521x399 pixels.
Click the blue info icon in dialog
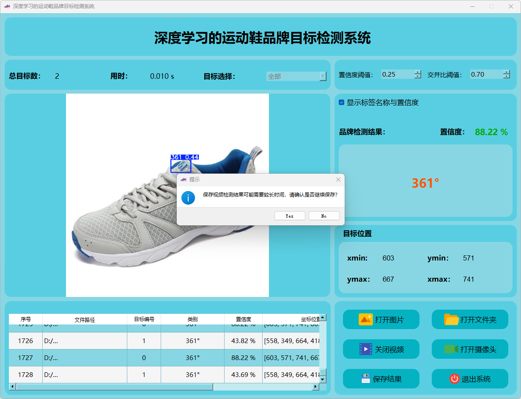point(188,197)
